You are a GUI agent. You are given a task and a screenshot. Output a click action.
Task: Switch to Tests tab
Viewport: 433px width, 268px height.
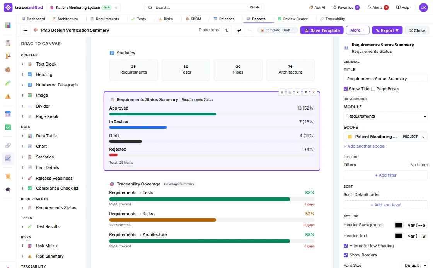(139, 19)
